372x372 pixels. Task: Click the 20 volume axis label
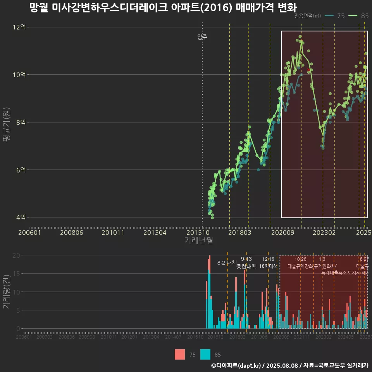click(x=16, y=255)
